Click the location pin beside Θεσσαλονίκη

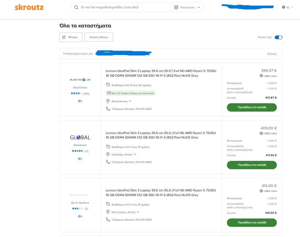click(x=108, y=101)
